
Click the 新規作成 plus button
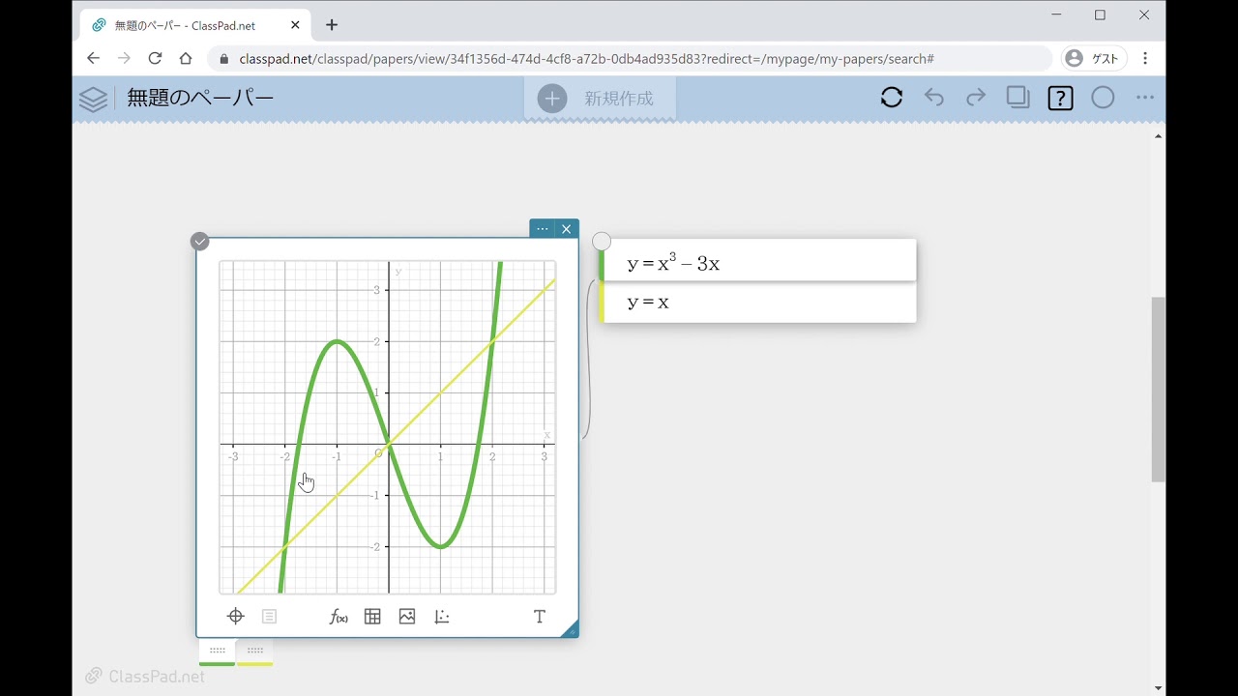(552, 99)
